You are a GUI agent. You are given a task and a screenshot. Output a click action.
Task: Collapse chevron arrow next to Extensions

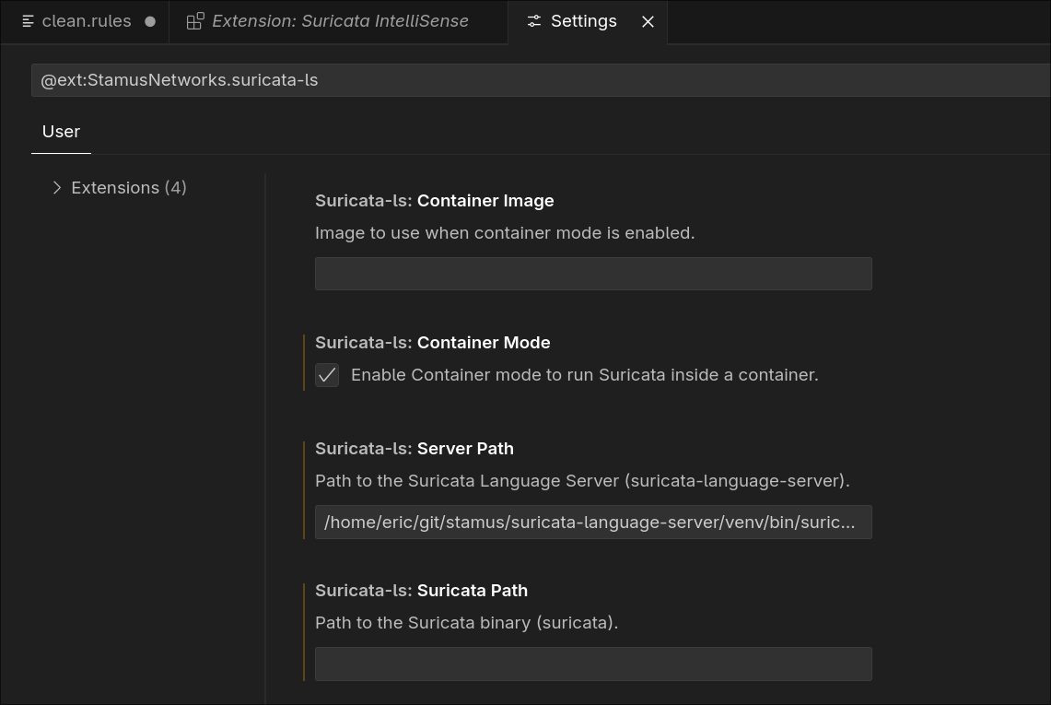click(x=56, y=187)
